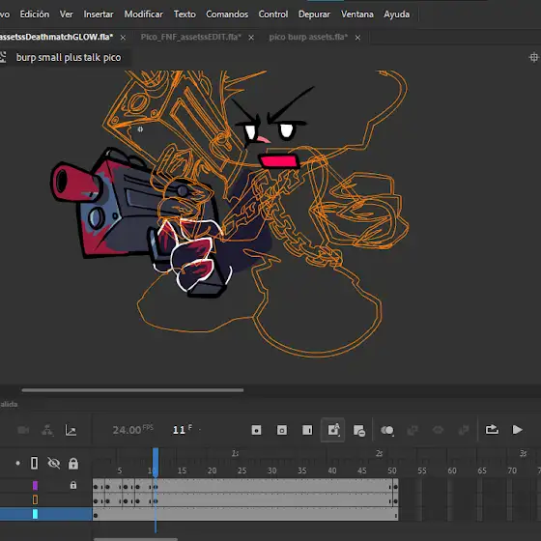541x541 pixels.
Task: Select the first keyframe of the bottom layer
Action: click(96, 516)
